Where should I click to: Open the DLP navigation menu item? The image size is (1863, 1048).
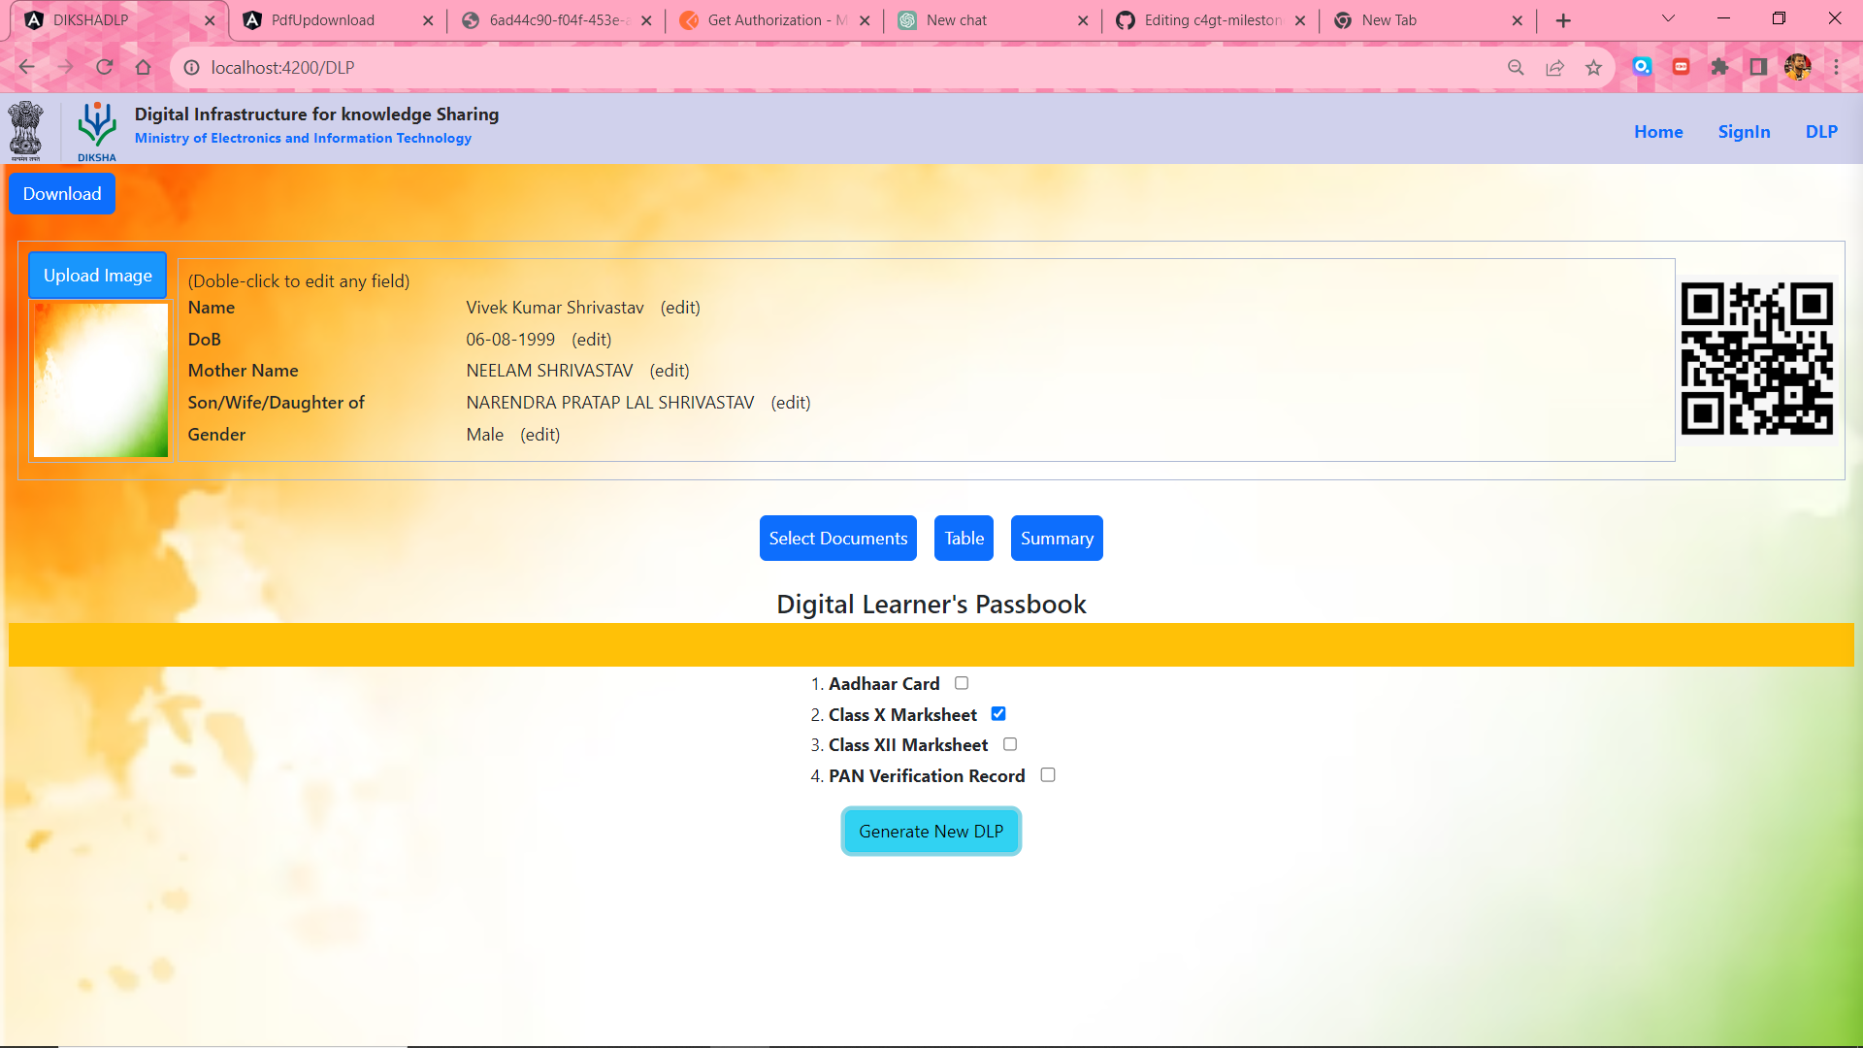[x=1821, y=132]
